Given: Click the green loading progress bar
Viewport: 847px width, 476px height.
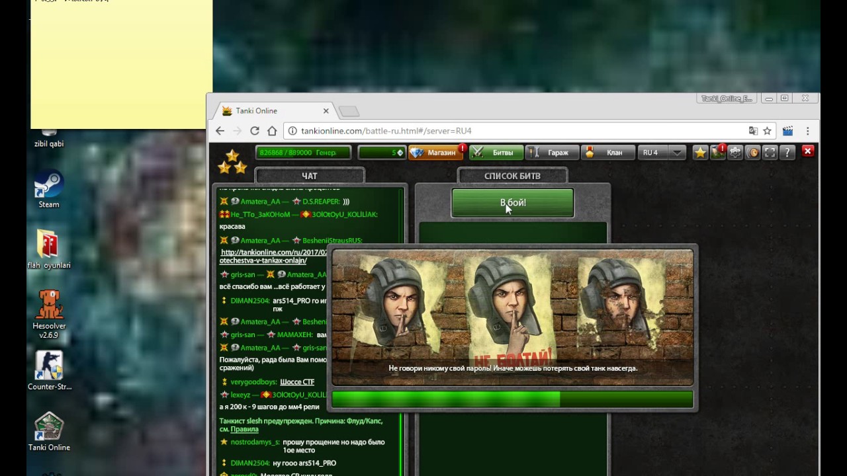Looking at the screenshot, I should (x=512, y=399).
